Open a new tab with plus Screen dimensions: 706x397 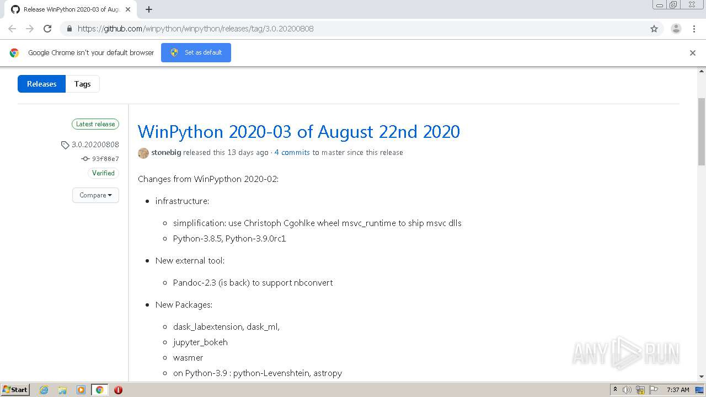(149, 9)
